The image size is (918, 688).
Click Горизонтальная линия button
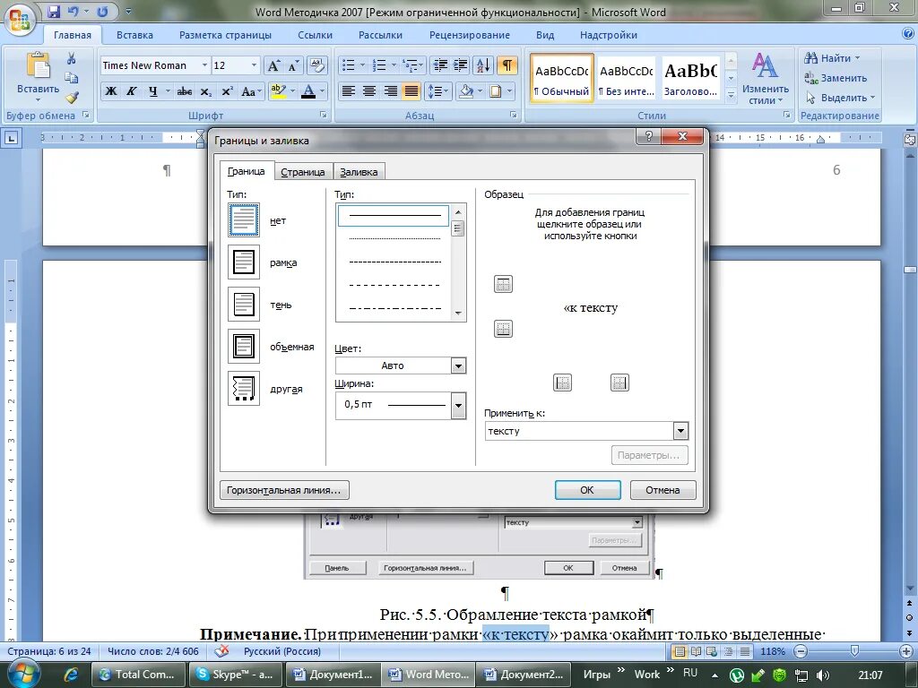[284, 490]
